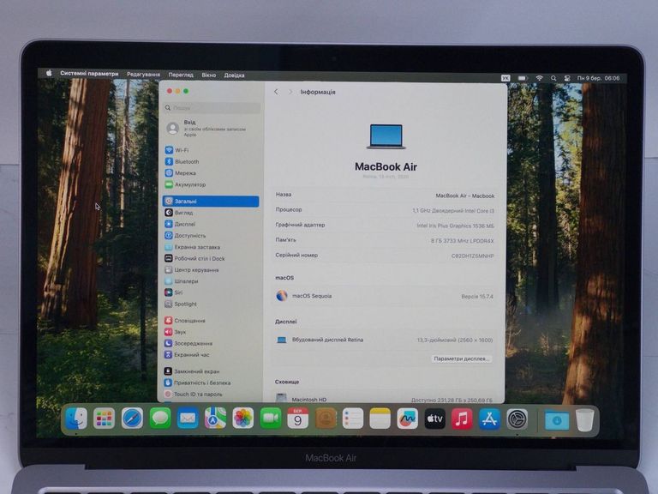Open Акумулятор battery settings

click(x=185, y=184)
